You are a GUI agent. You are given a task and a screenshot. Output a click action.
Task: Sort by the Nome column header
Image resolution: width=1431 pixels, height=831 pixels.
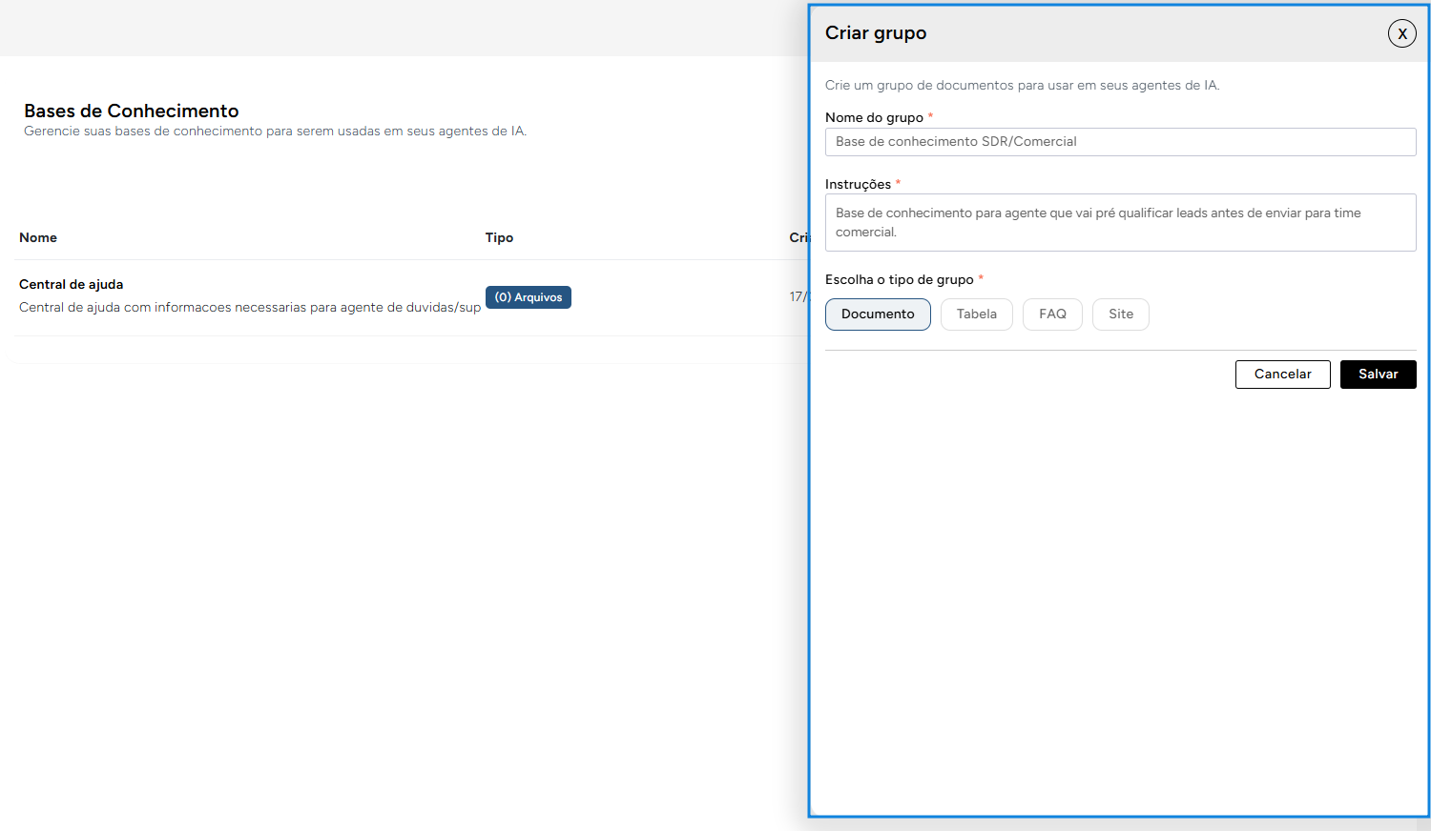tap(38, 238)
